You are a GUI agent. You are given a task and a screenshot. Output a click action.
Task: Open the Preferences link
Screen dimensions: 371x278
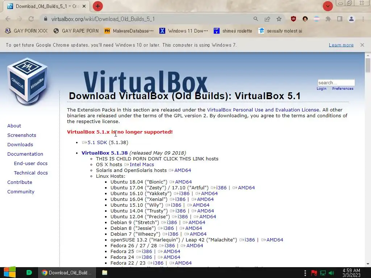click(x=343, y=88)
